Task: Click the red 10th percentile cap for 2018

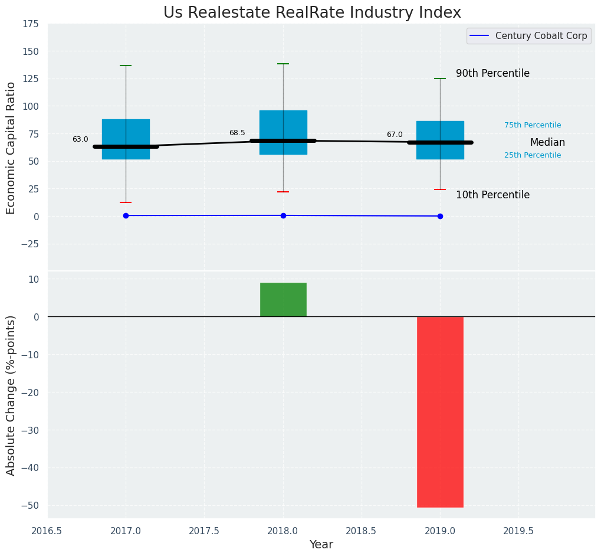Action: [283, 192]
